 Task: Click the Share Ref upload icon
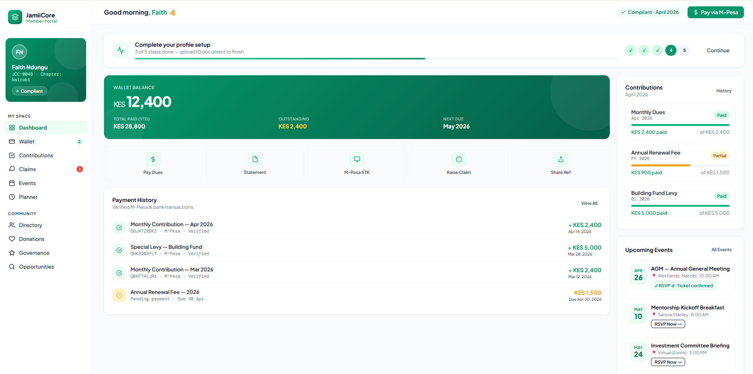pos(561,159)
